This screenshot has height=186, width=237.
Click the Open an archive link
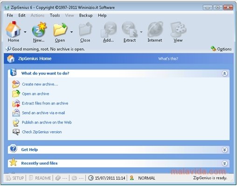[x=35, y=94]
